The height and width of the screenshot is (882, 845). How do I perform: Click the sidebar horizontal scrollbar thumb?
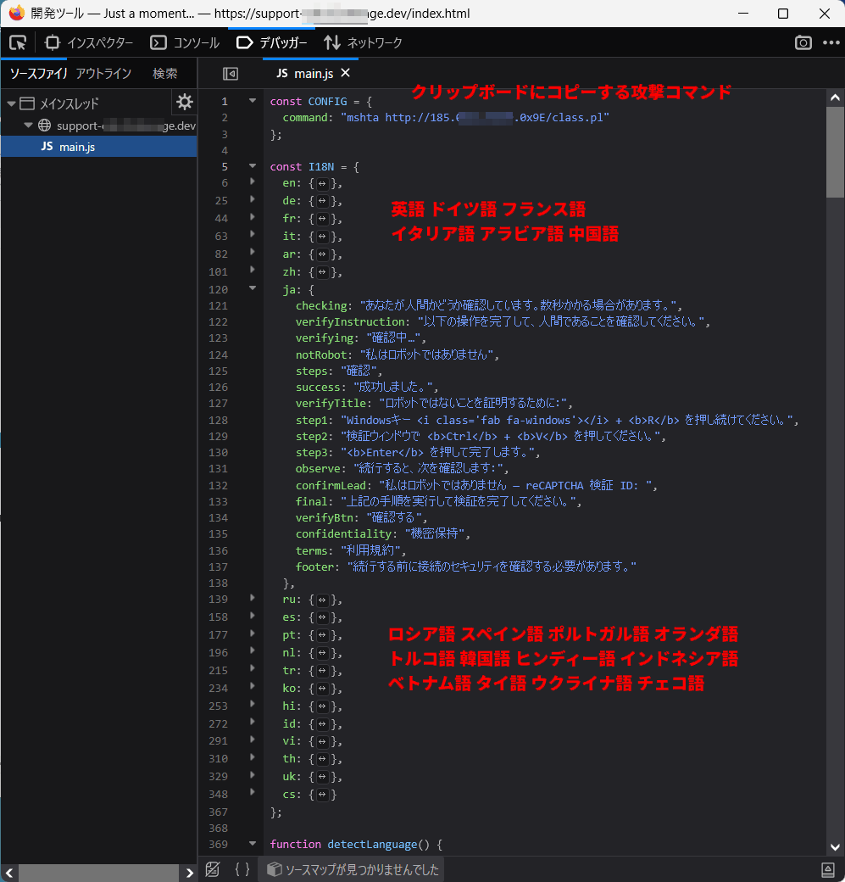[99, 873]
